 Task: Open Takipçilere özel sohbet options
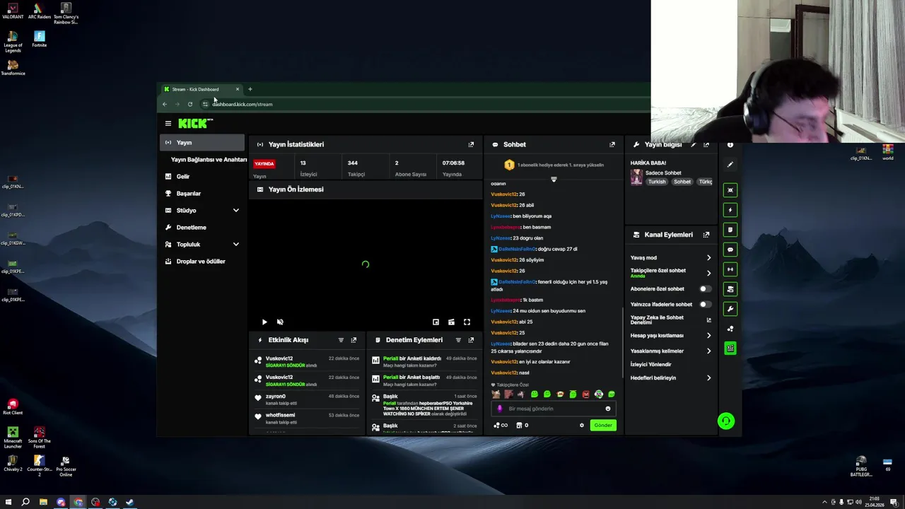pos(670,273)
